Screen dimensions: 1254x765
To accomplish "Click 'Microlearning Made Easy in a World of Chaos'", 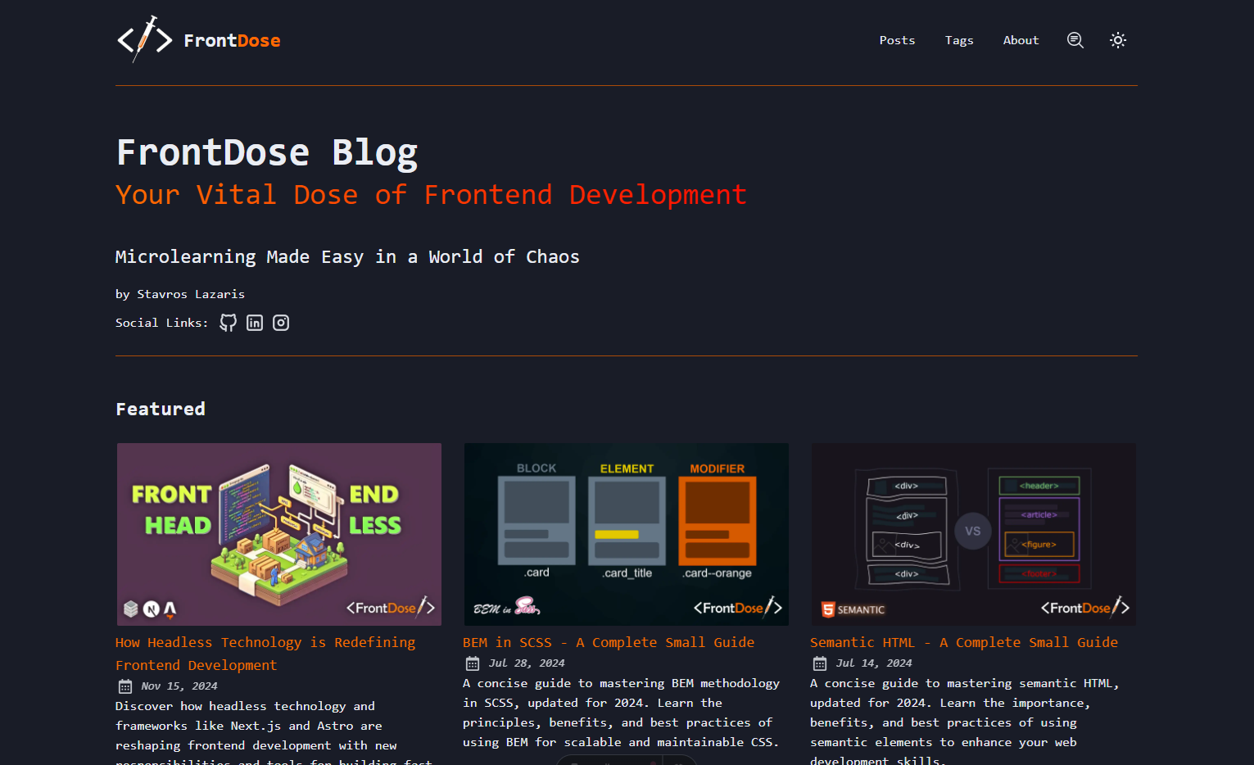I will pos(347,257).
